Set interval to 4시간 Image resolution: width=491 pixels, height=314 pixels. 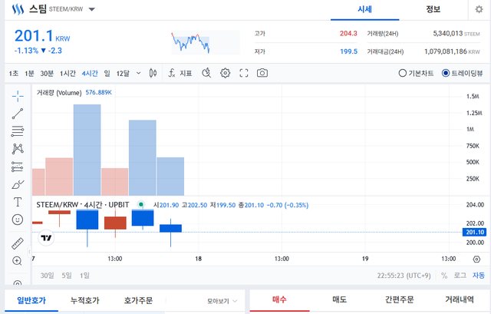coord(90,74)
